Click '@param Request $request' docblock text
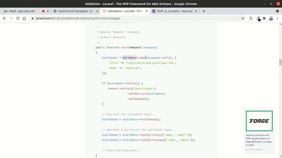Viewport: 282px width, 158px height. click(120, 32)
